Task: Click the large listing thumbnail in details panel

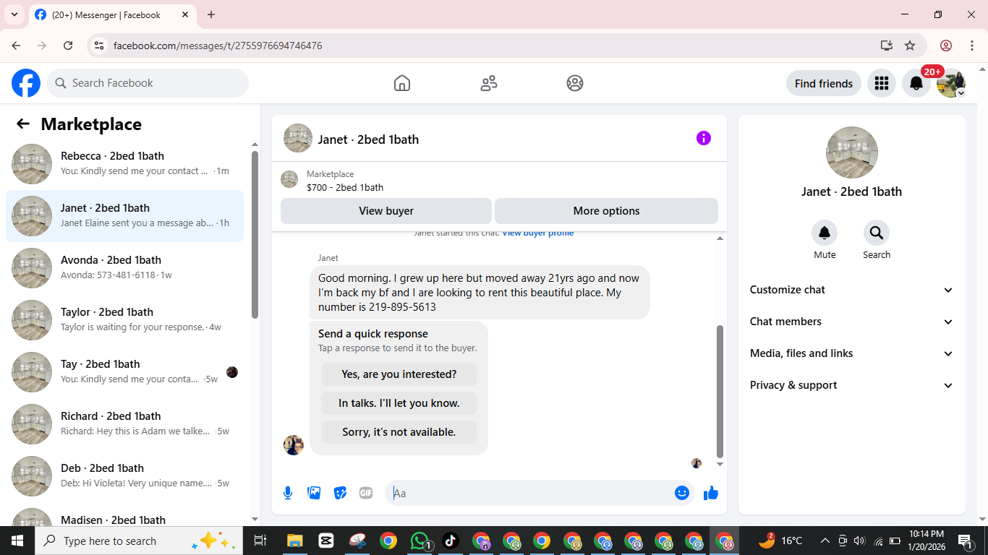Action: tap(852, 152)
